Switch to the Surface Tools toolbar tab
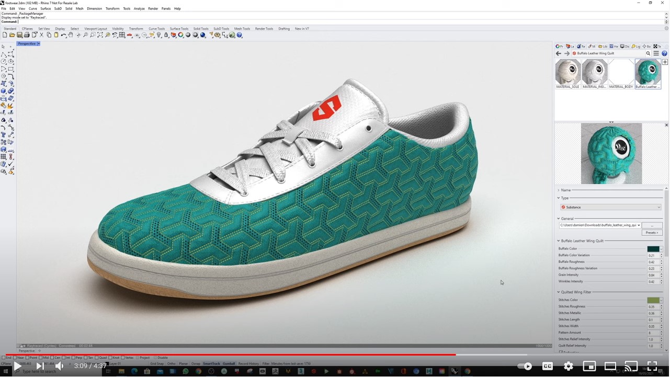Screen dimensions: 670x377 coord(179,29)
